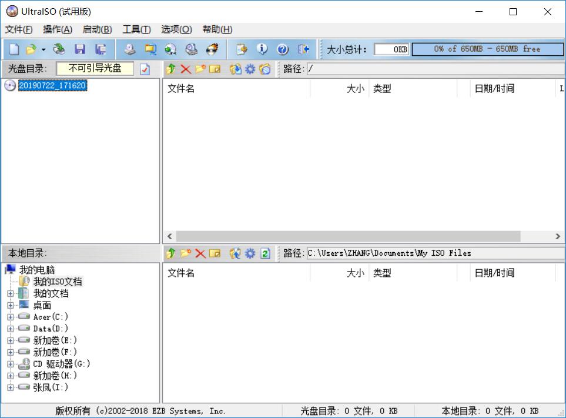Click the Up folder icon in local pane
Image resolution: width=566 pixels, height=418 pixels.
pos(171,253)
